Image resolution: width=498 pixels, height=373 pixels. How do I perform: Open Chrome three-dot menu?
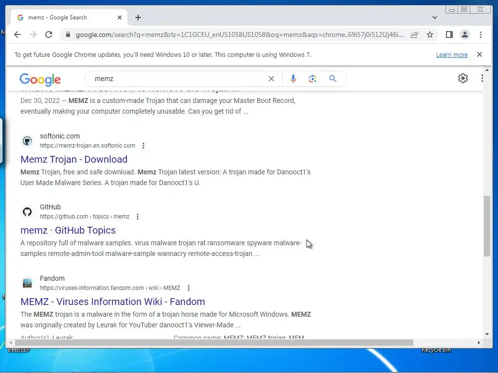pos(480,34)
